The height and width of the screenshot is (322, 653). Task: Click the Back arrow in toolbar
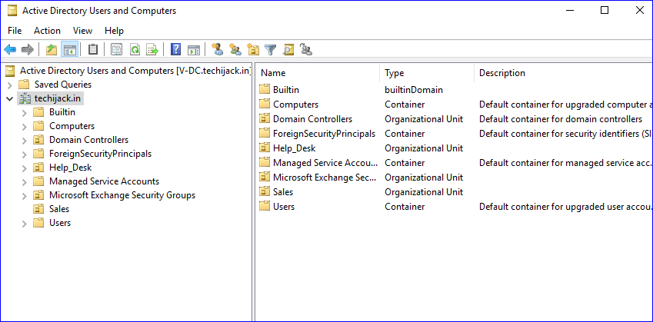[x=10, y=50]
